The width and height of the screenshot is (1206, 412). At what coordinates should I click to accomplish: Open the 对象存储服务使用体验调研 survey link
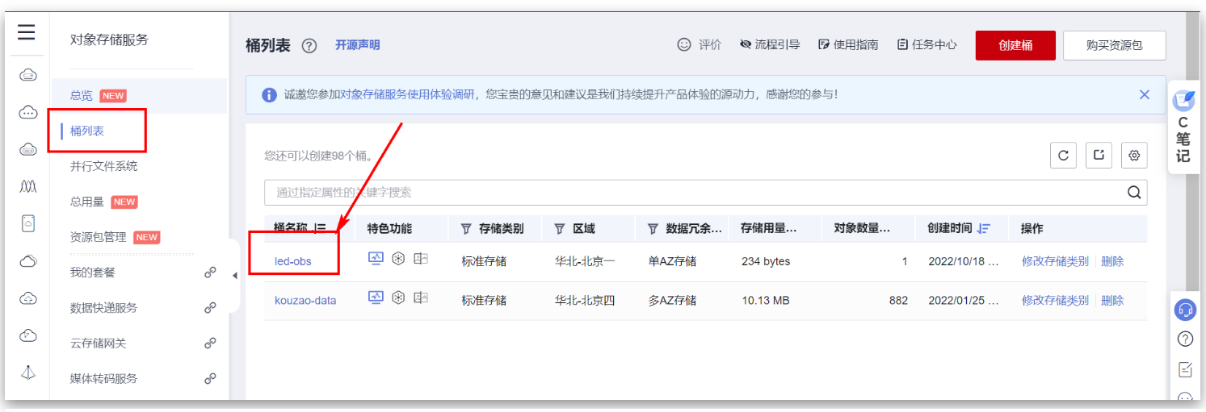pos(407,95)
